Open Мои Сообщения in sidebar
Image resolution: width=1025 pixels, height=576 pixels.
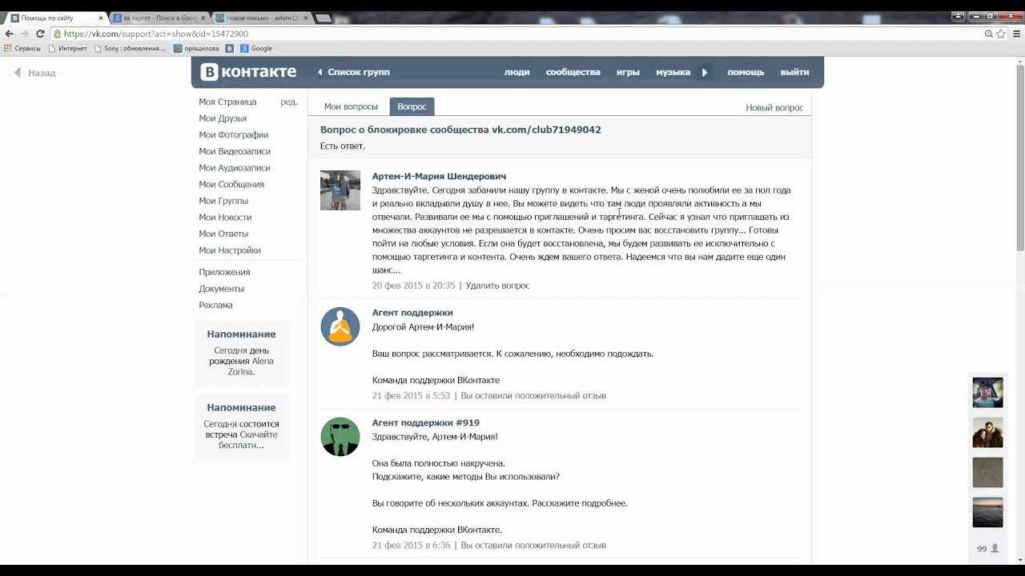point(231,184)
